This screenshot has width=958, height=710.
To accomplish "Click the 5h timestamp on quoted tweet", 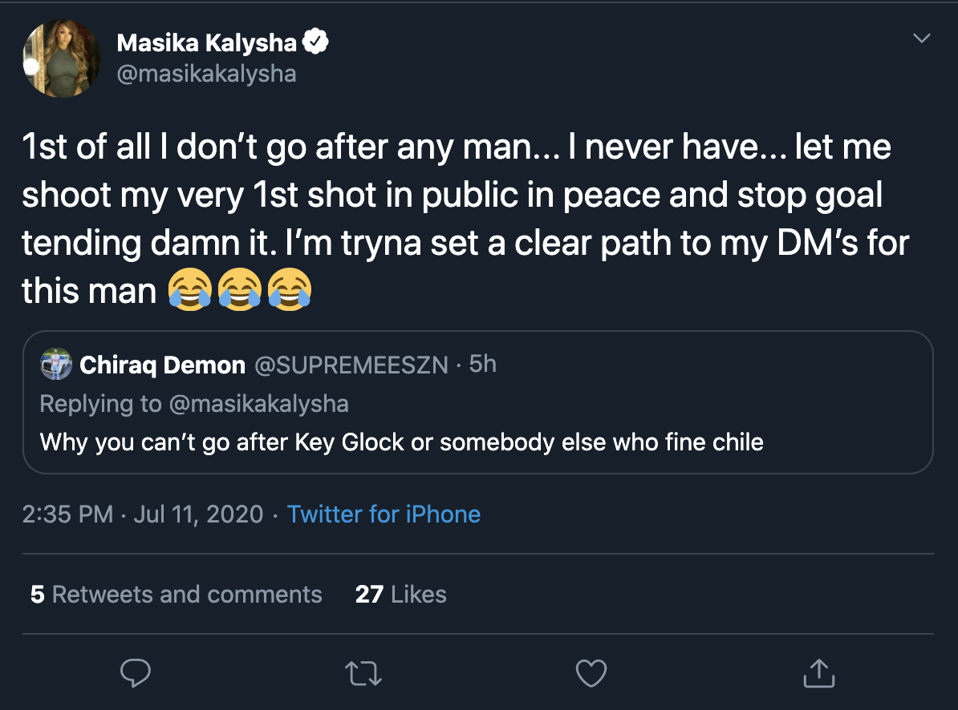I will (482, 365).
